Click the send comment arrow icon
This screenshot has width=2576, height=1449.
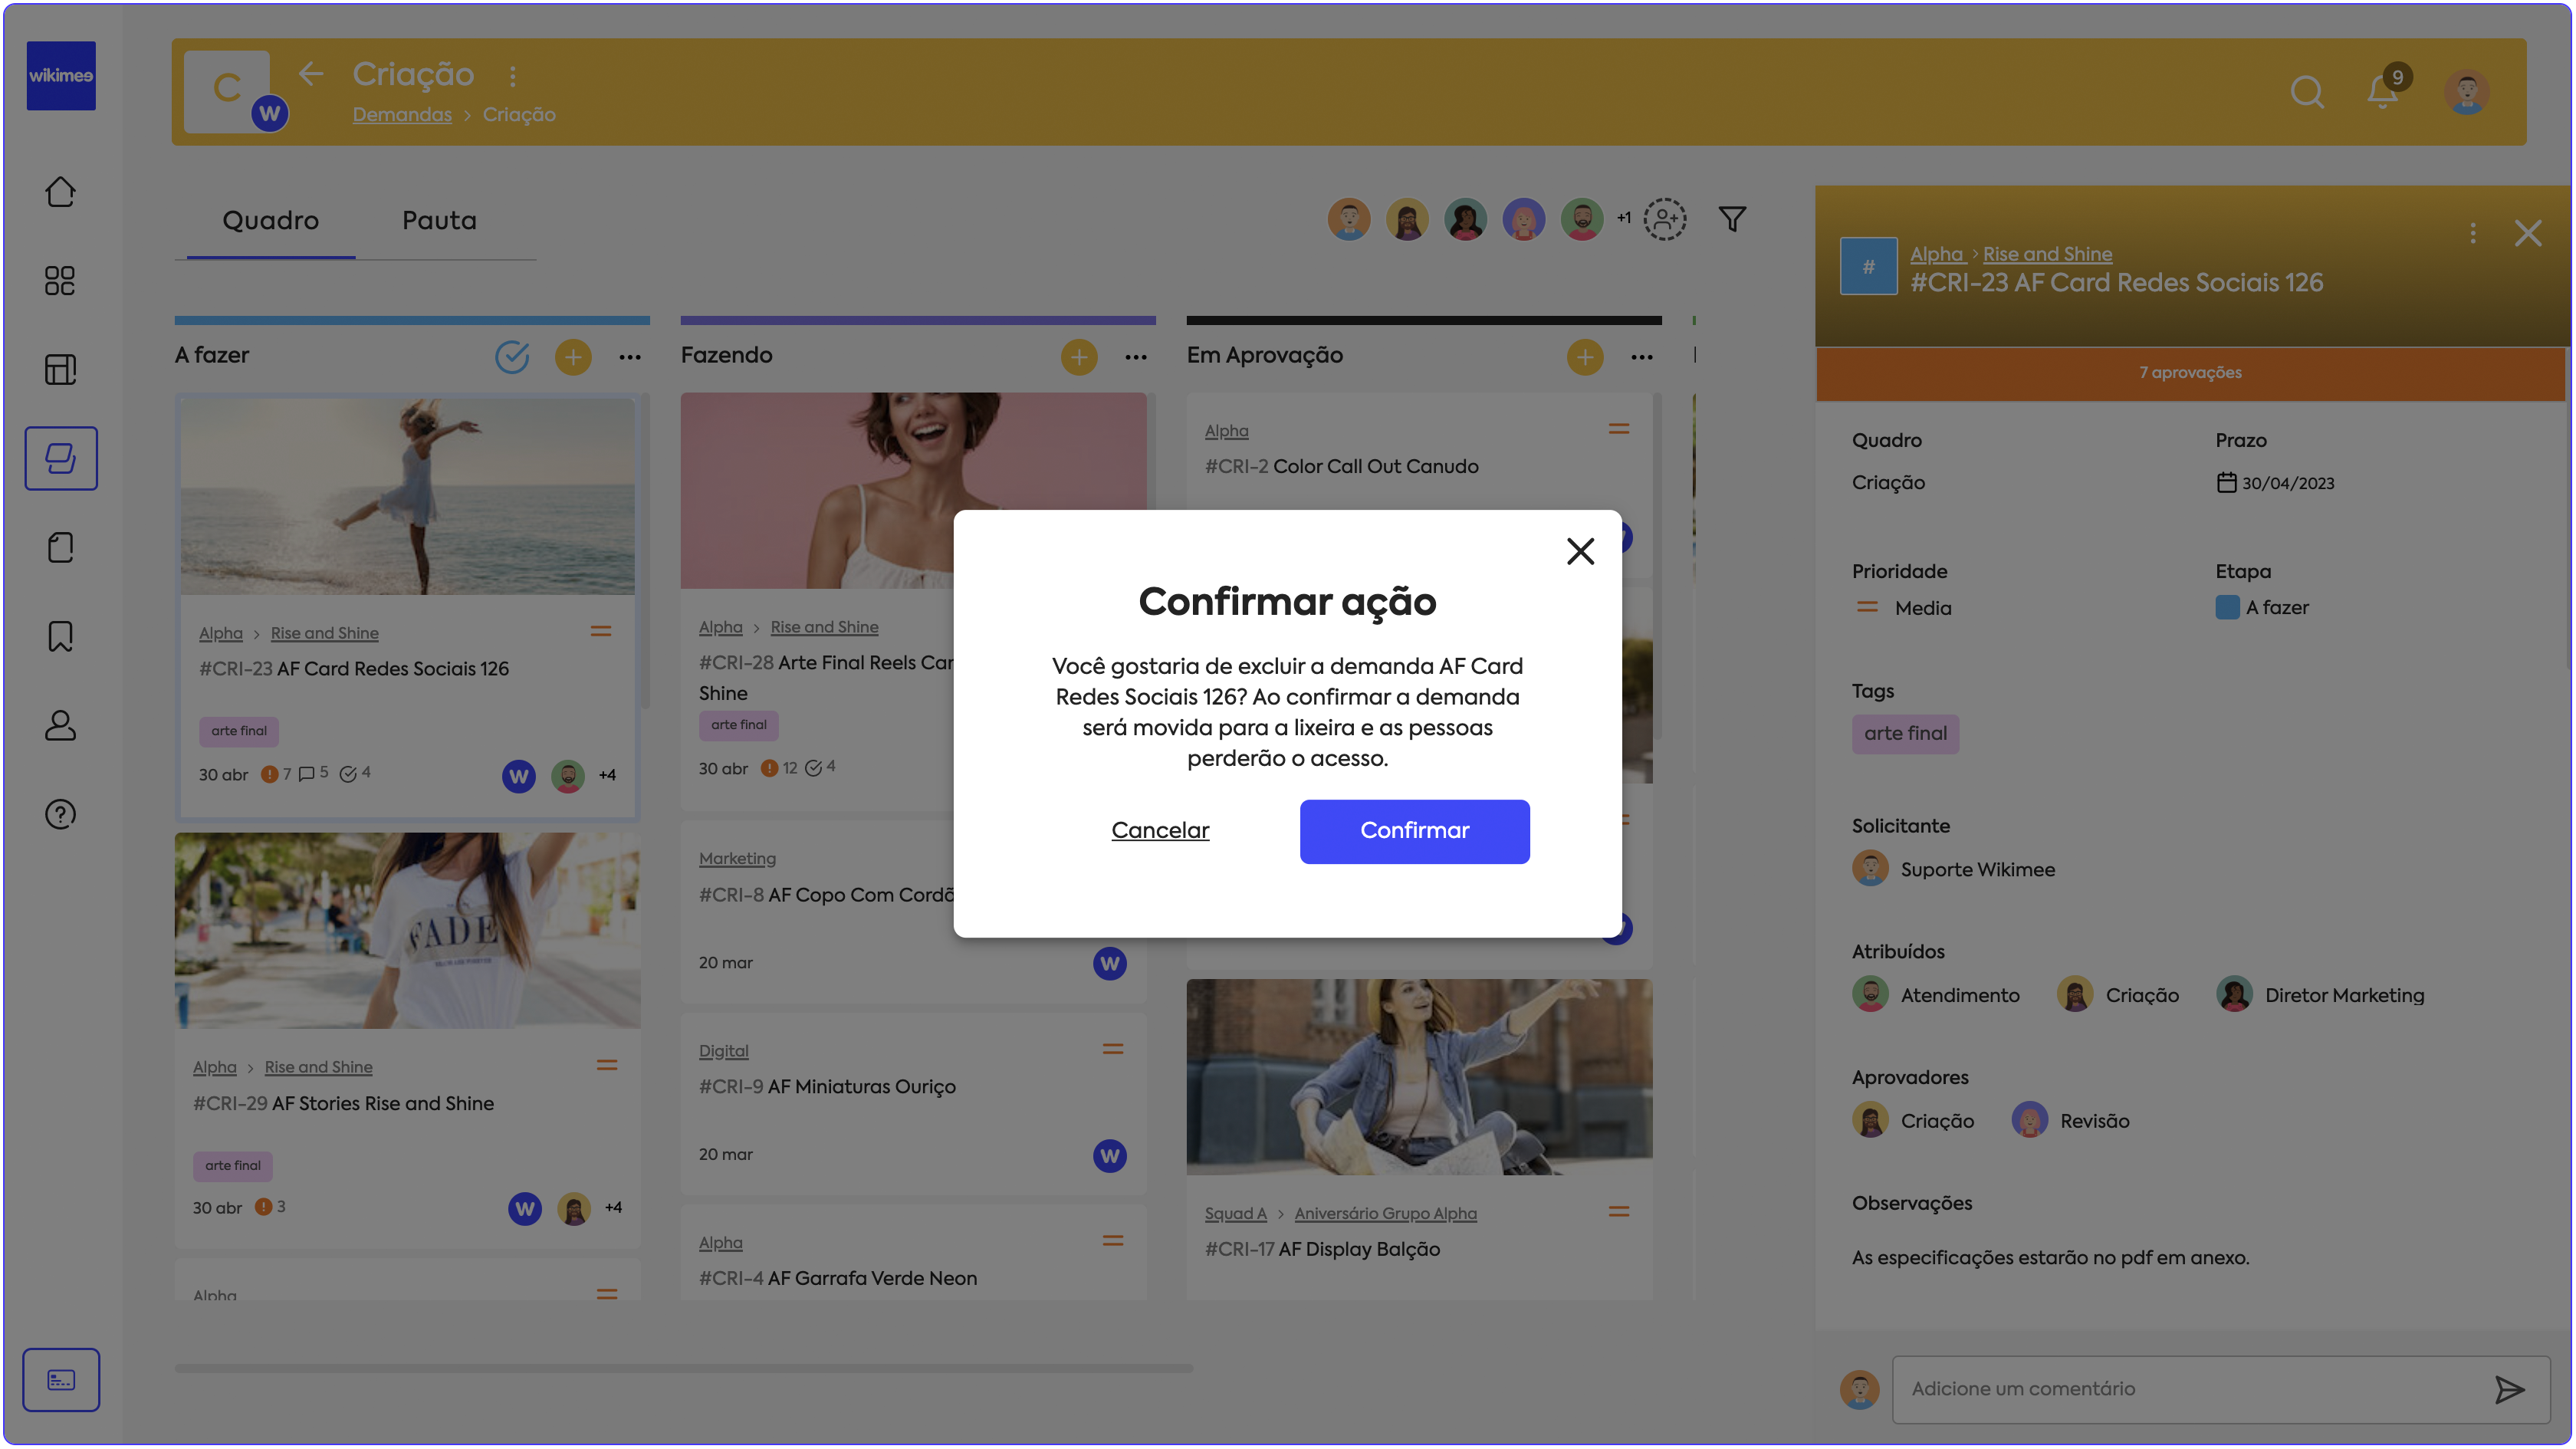[x=2509, y=1389]
